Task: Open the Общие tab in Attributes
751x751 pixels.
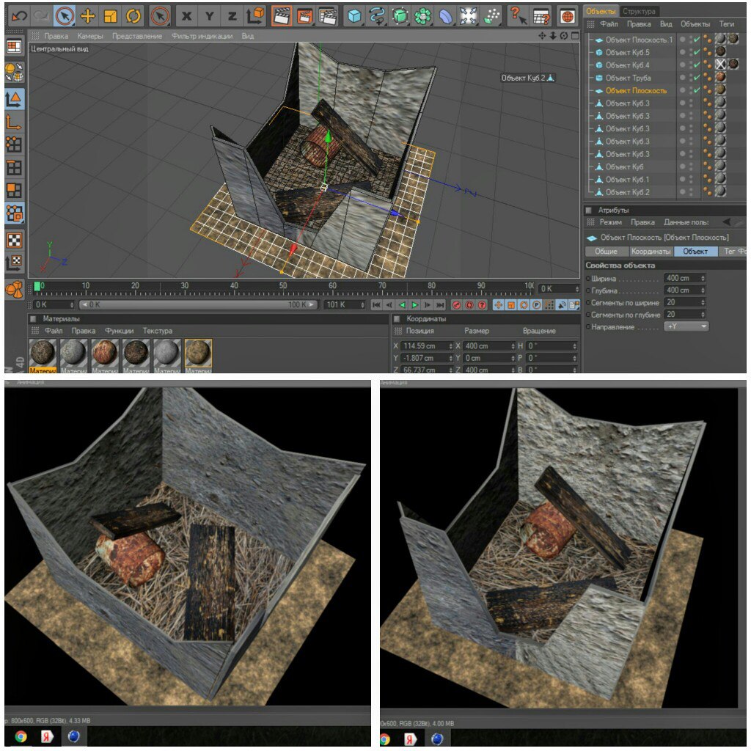Action: [606, 251]
